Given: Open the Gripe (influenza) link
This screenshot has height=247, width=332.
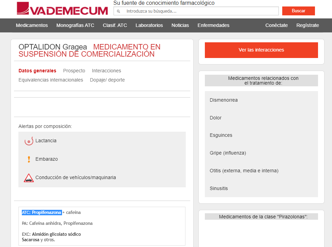Looking at the screenshot, I should coord(228,153).
